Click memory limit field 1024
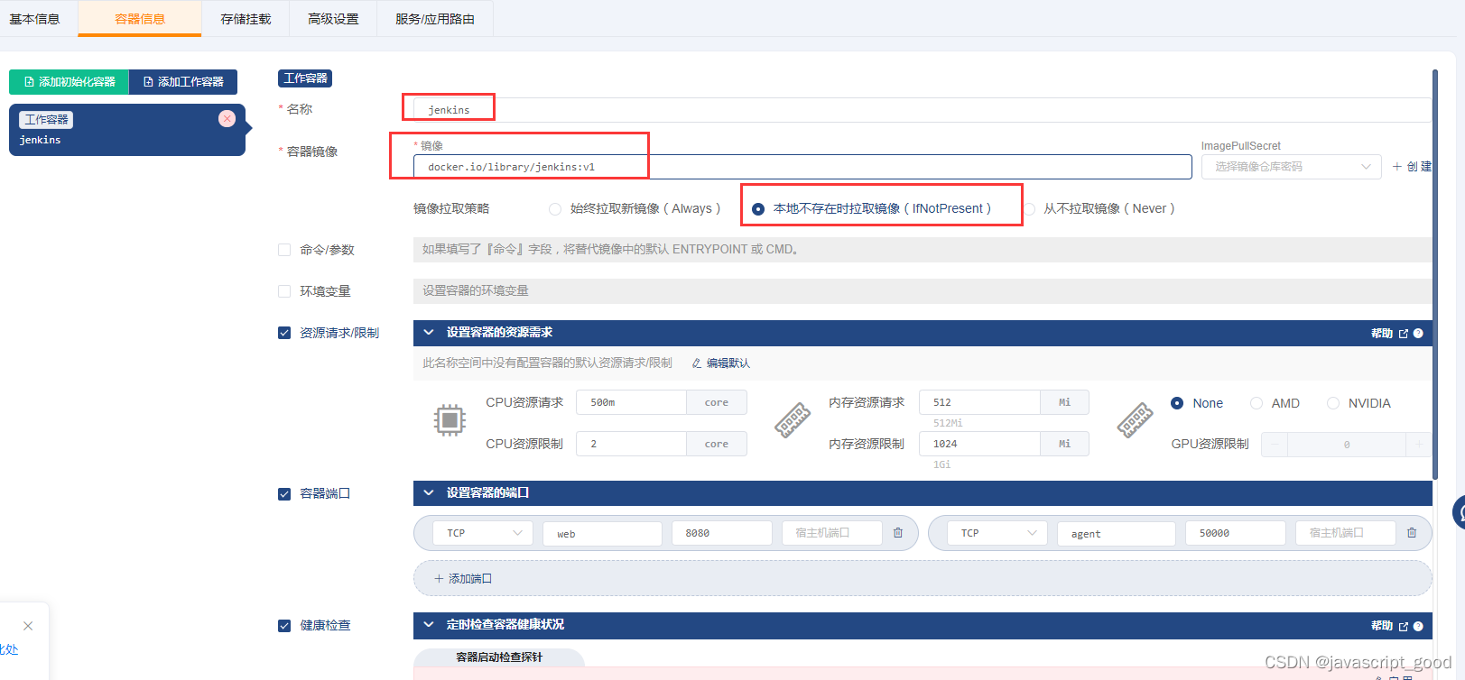 (979, 444)
